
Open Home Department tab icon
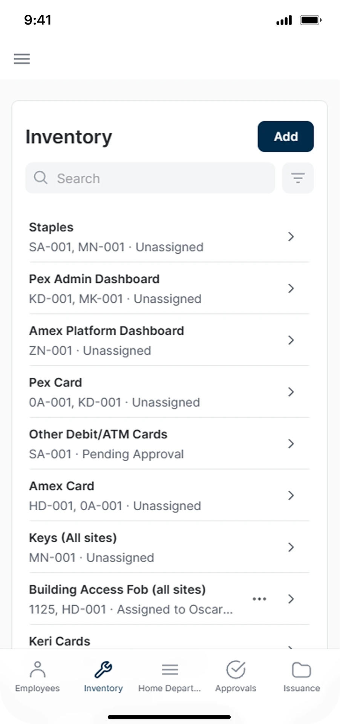pyautogui.click(x=170, y=670)
